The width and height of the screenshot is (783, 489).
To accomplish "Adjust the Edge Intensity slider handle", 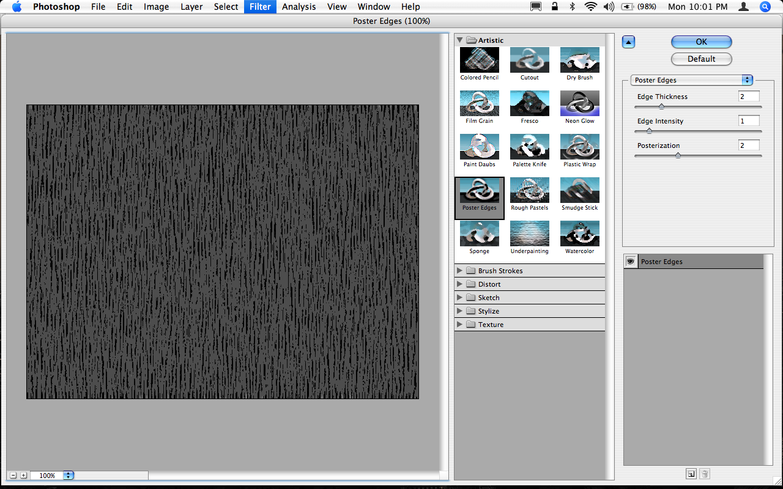I will coord(649,131).
